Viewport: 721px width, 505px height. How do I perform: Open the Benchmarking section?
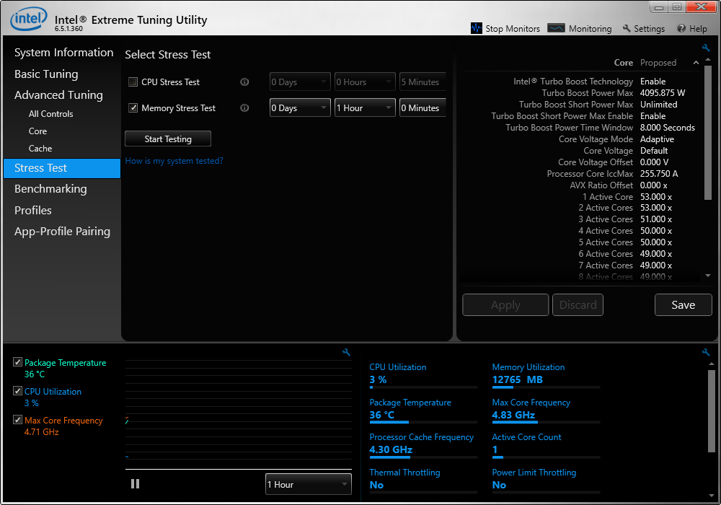[x=50, y=189]
